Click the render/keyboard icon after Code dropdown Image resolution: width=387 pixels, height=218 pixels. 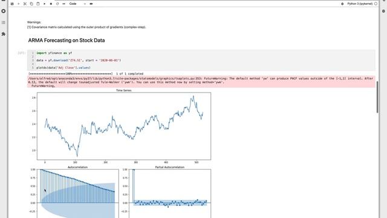click(91, 4)
